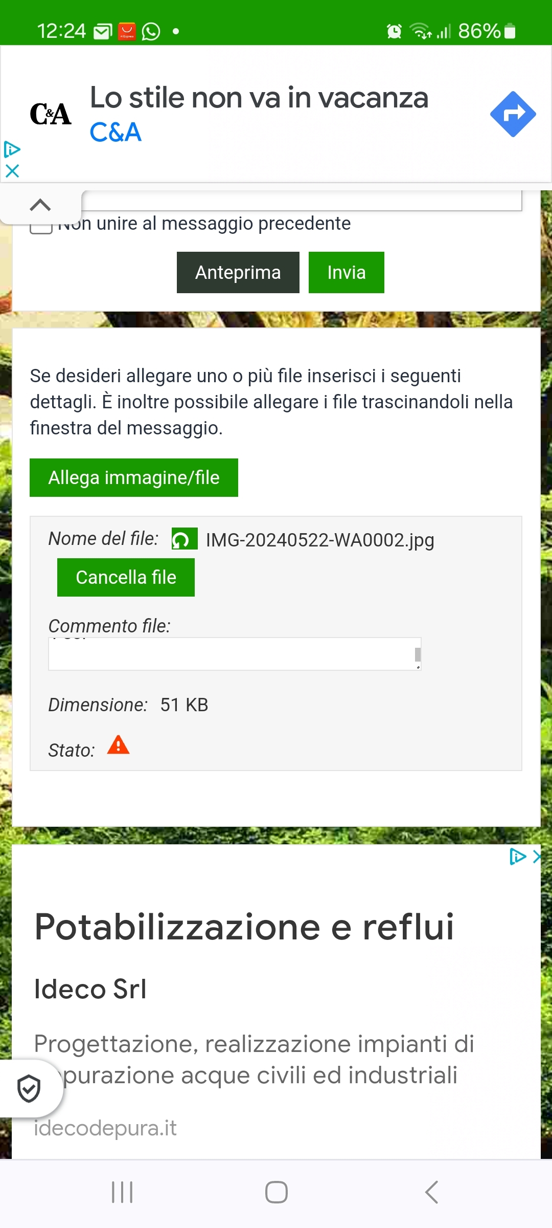Click 'Allega immagine/file' button
Screen dimensions: 552x1228
134,477
